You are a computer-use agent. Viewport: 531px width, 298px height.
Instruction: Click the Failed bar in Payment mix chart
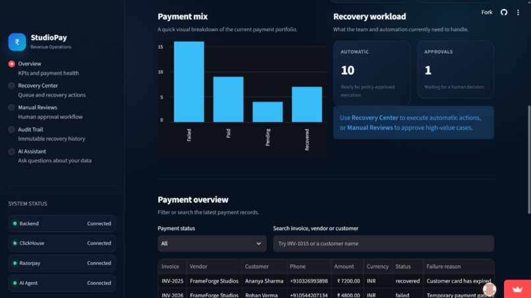click(189, 82)
